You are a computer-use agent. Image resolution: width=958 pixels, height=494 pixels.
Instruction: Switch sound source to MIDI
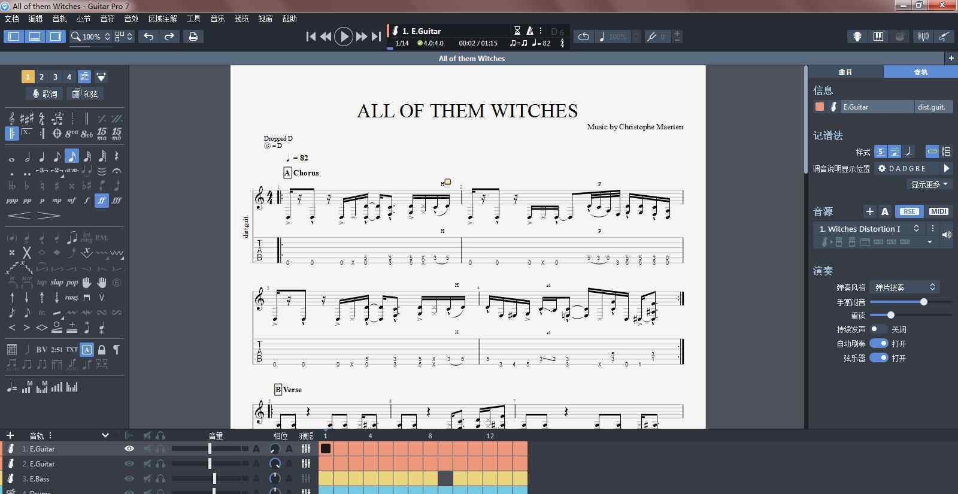(x=938, y=211)
